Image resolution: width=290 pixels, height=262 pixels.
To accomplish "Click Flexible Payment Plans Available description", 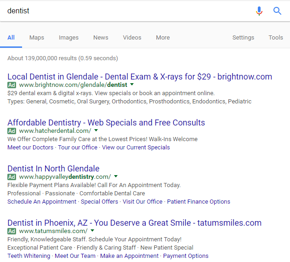I will tap(94, 185).
